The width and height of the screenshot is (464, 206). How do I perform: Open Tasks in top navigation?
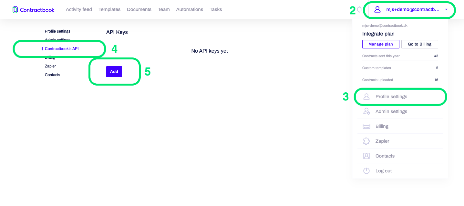pos(216,9)
